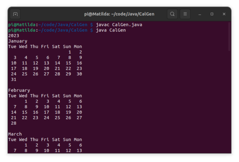Click day 20 in February
Image resolution: width=239 pixels, height=162 pixels.
tap(79, 112)
